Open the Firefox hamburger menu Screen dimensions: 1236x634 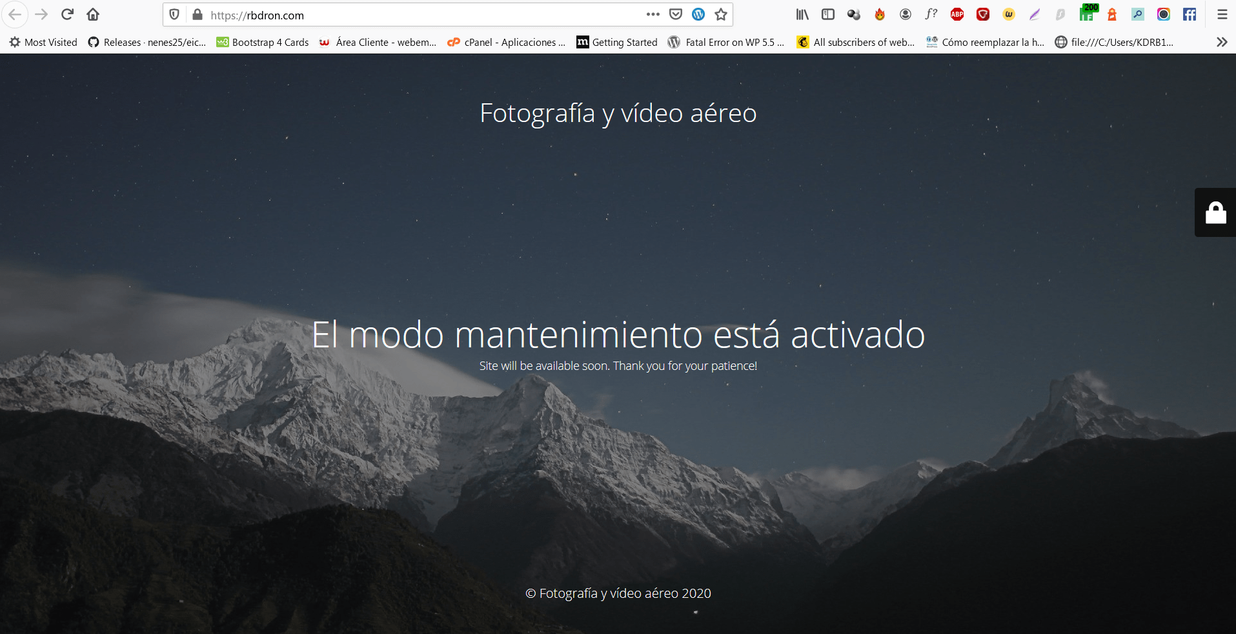tap(1222, 14)
